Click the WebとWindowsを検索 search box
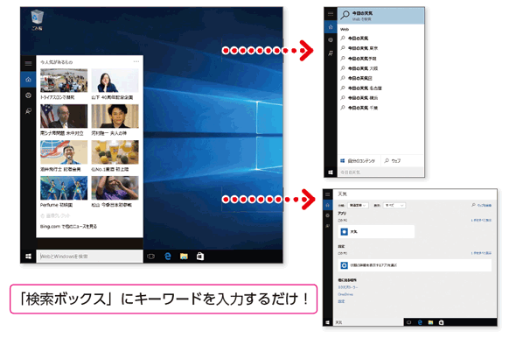509x338 pixels. coord(89,257)
